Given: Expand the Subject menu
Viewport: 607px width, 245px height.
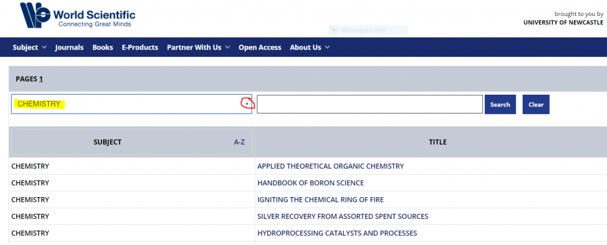Looking at the screenshot, I should 29,47.
